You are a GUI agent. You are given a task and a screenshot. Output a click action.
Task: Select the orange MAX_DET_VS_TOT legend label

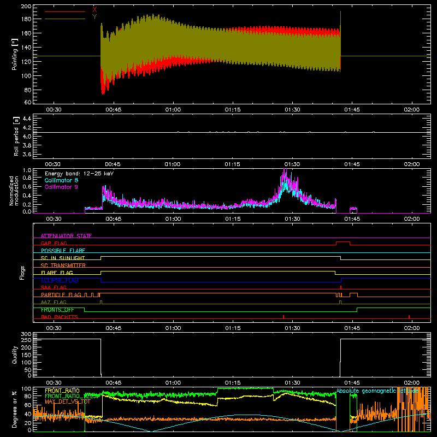[68, 401]
